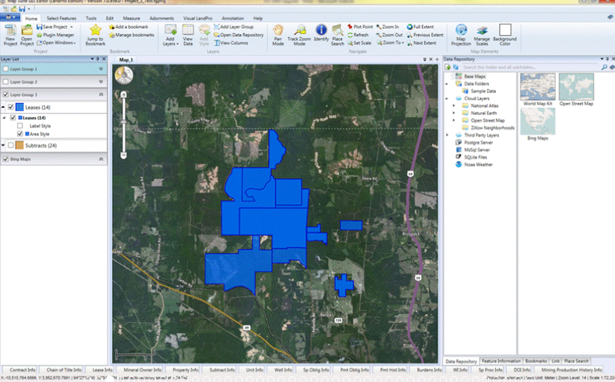
Task: Go to Previous Extent
Action: 425,35
